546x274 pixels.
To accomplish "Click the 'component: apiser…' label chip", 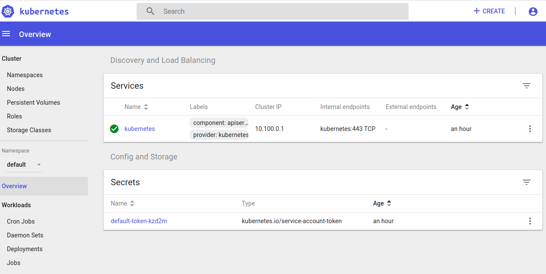I will click(219, 123).
